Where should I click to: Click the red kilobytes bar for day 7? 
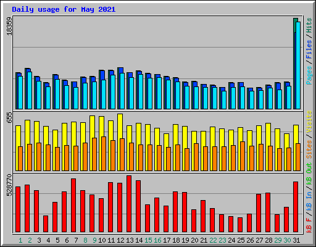(73, 206)
